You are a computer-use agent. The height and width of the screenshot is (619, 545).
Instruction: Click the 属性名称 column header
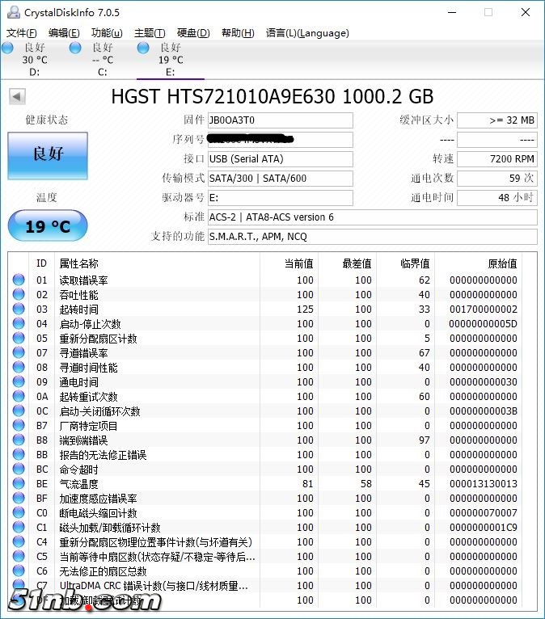coord(157,263)
